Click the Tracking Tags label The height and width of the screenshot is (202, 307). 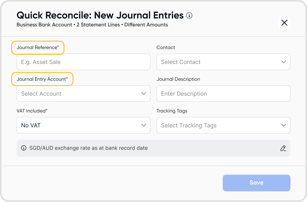click(x=172, y=111)
